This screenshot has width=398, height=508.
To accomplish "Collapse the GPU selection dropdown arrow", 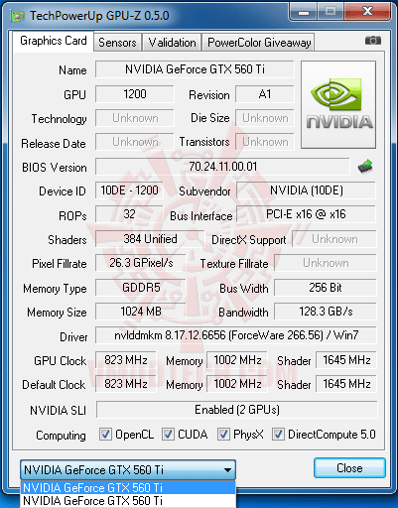I will coord(227,469).
